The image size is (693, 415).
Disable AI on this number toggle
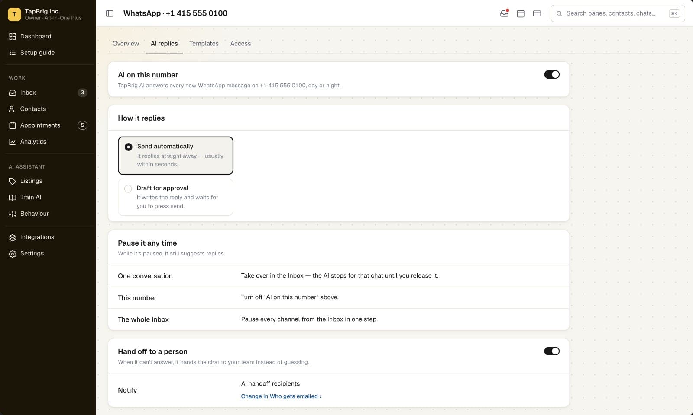552,74
